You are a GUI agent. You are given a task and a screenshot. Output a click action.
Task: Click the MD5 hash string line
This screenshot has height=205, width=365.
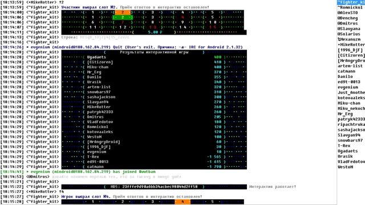coord(154,187)
